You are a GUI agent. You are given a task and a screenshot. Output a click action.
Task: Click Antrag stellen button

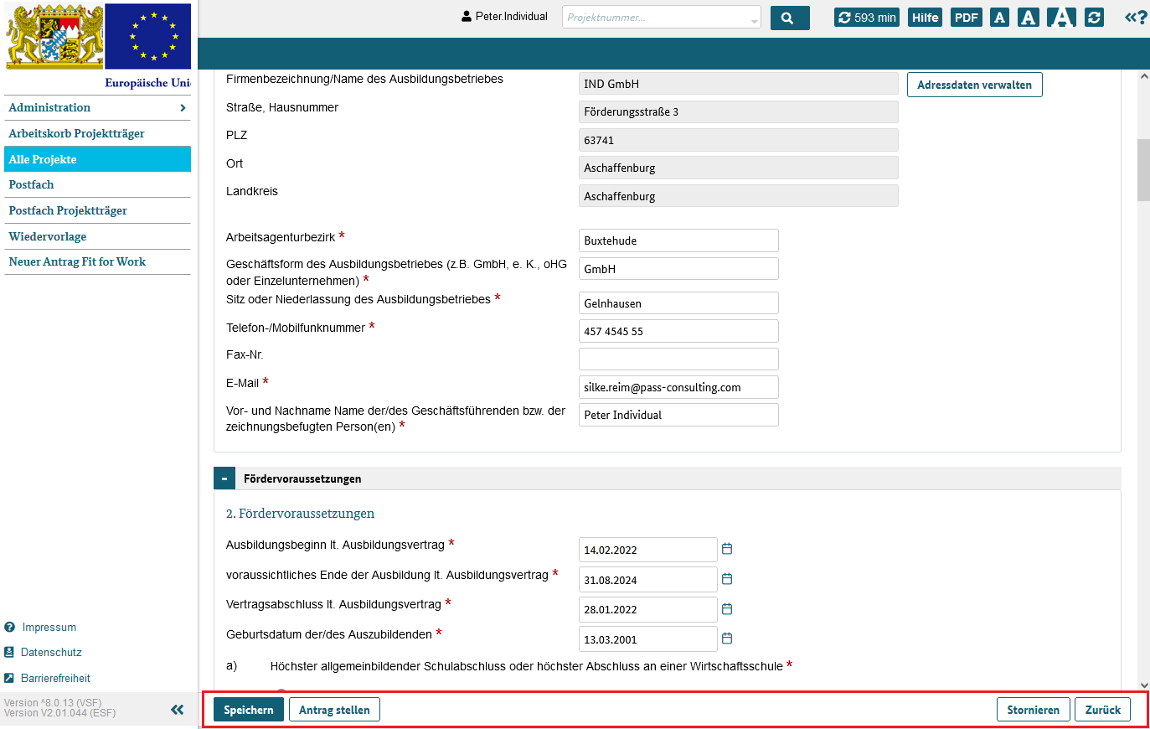(334, 710)
